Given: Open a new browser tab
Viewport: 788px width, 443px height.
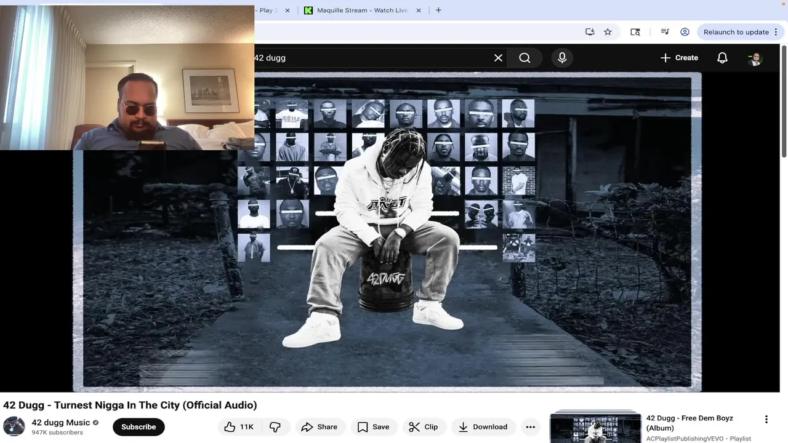Looking at the screenshot, I should 438,10.
